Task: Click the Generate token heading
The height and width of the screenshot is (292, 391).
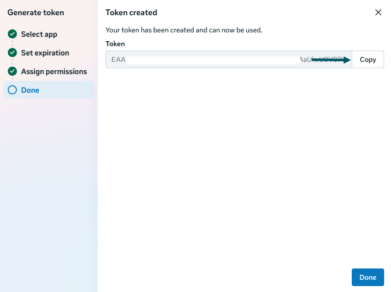Action: (36, 12)
